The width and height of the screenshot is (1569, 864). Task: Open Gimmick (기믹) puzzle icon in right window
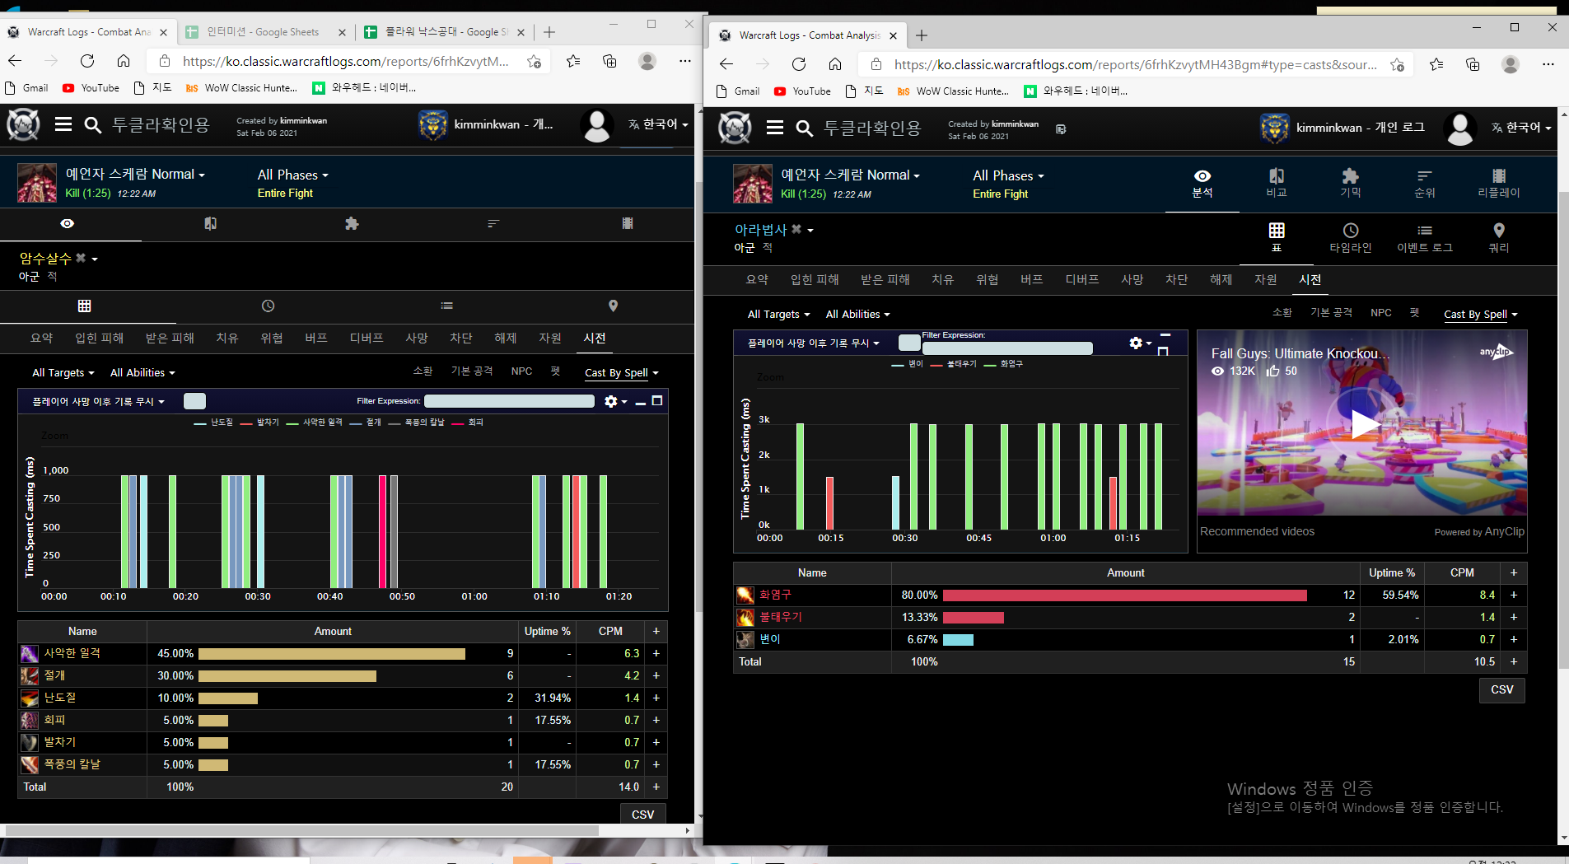pyautogui.click(x=1351, y=183)
